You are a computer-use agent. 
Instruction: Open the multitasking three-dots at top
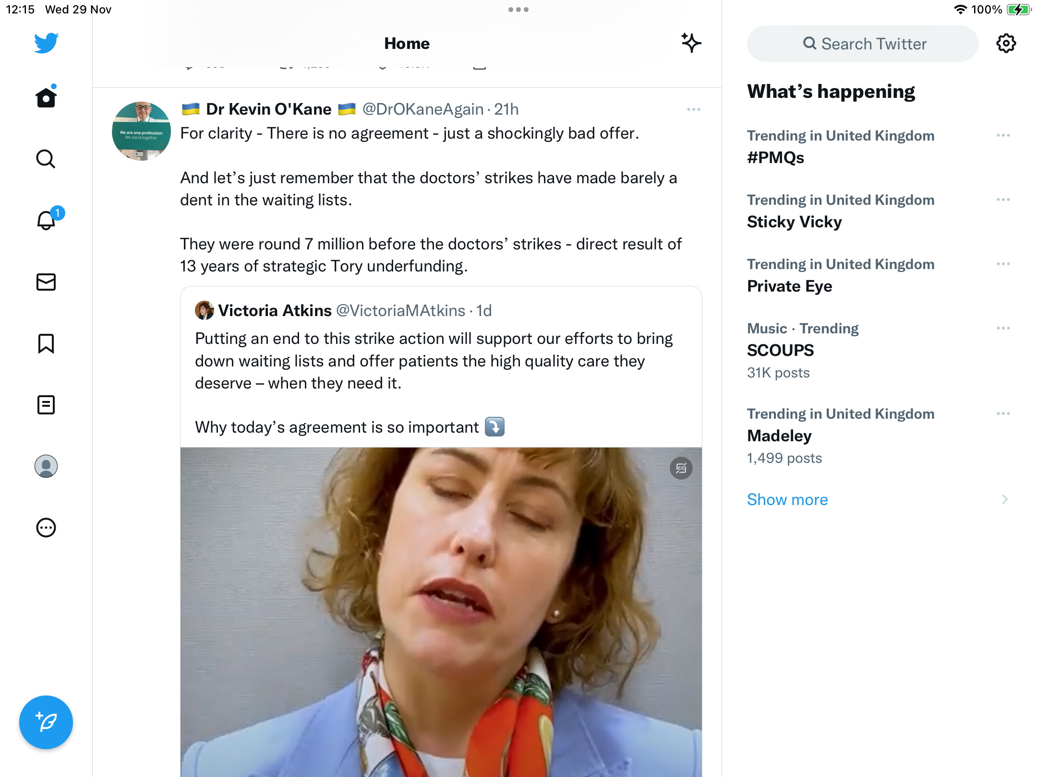coord(518,10)
